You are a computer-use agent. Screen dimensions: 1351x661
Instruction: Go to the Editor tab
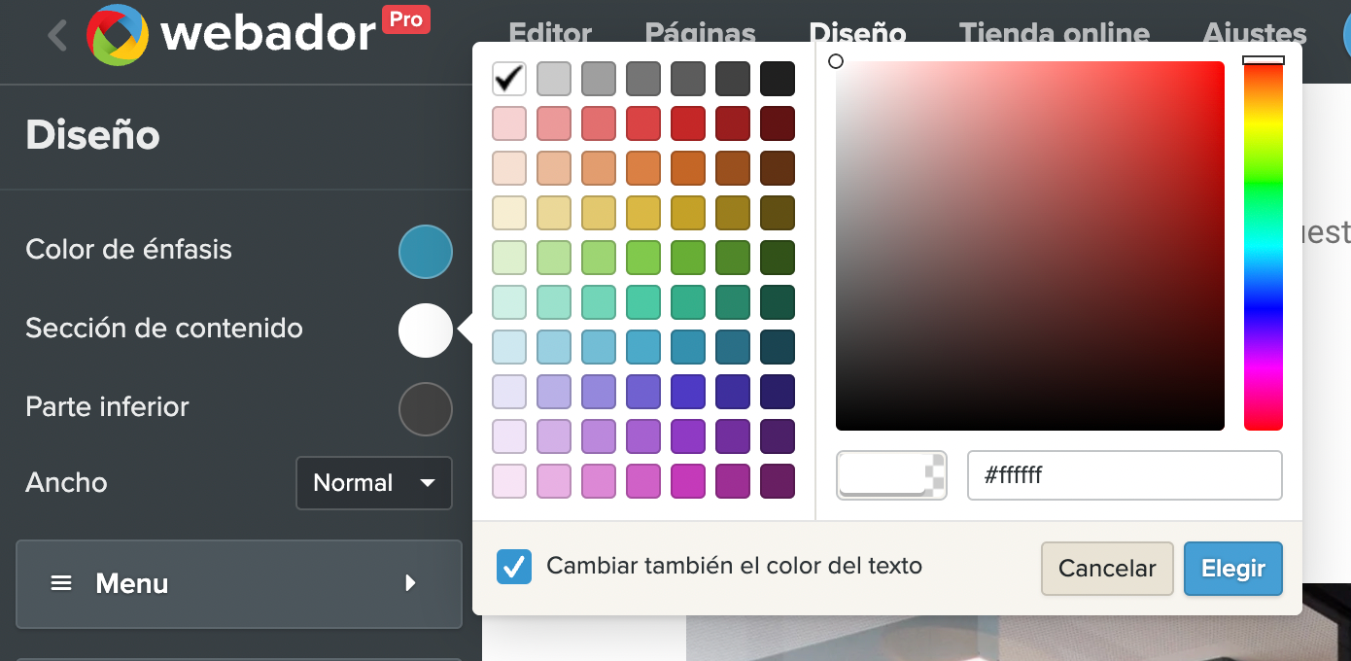coord(550,34)
